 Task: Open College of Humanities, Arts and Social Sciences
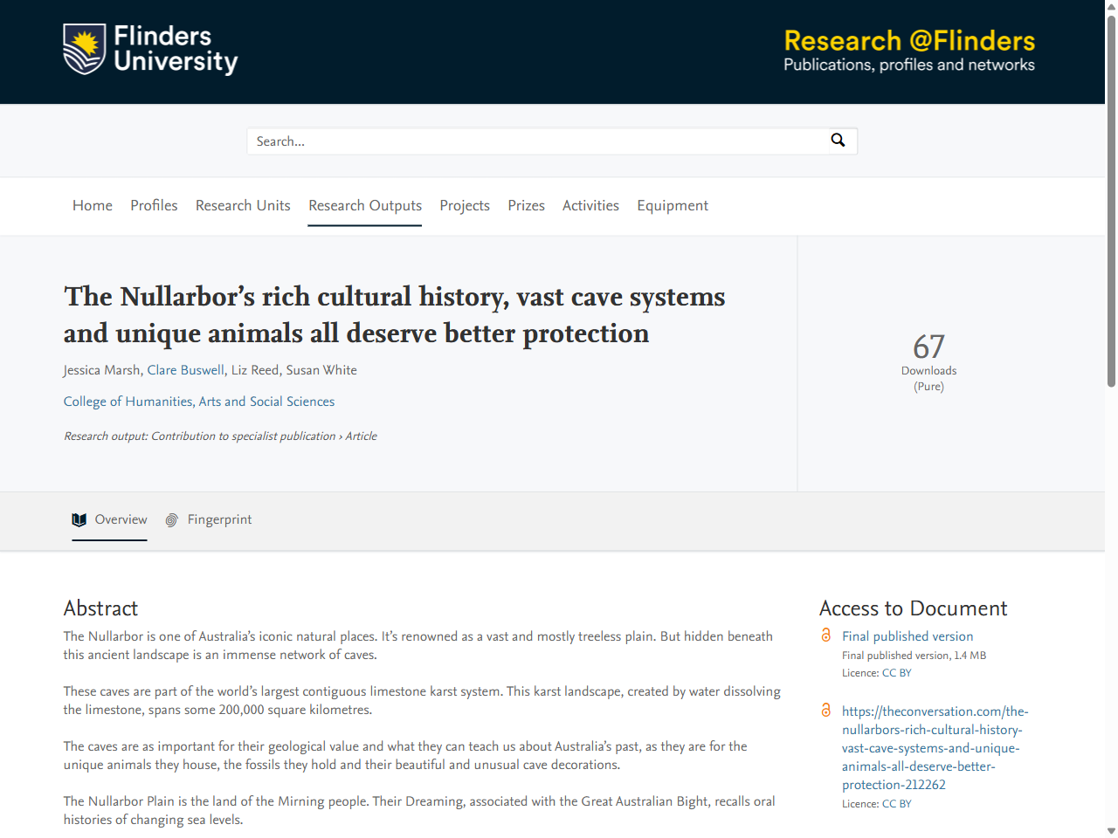199,402
